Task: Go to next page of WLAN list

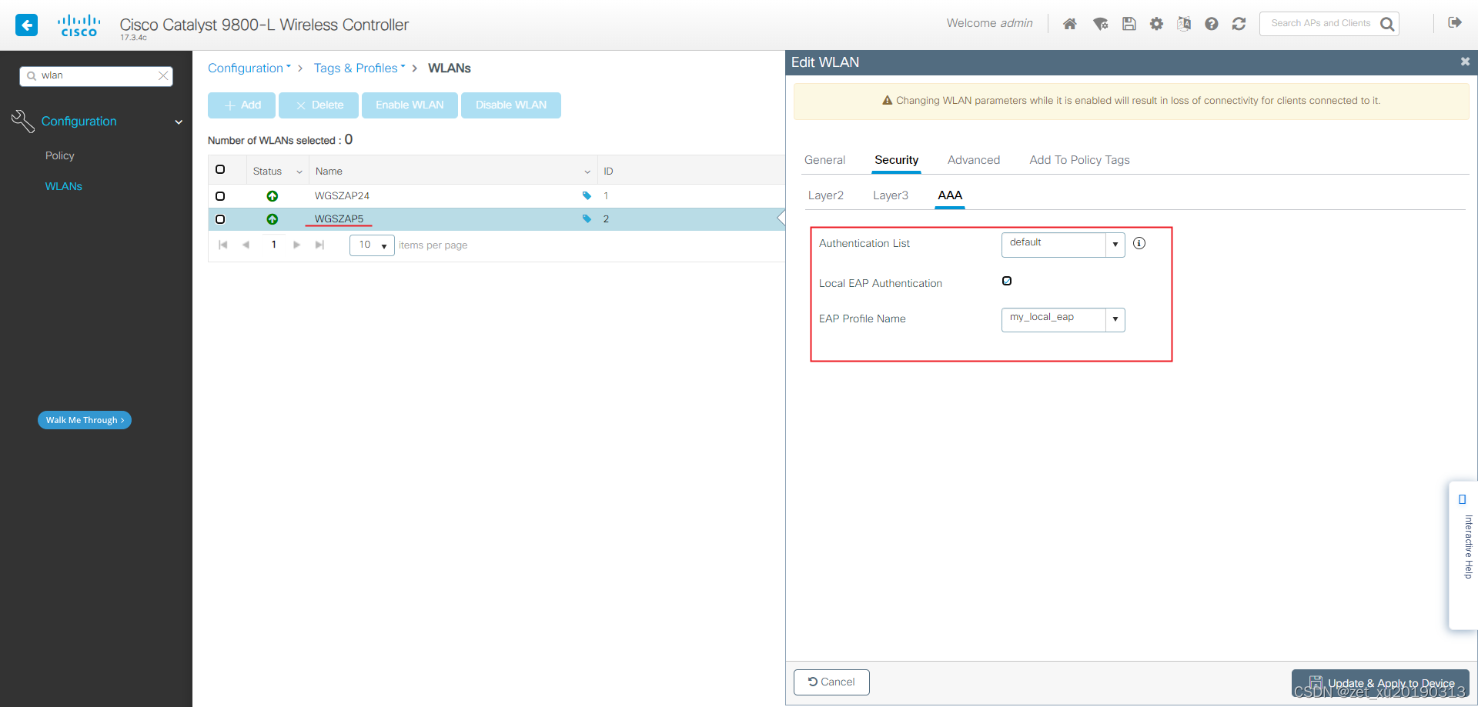Action: tap(296, 245)
